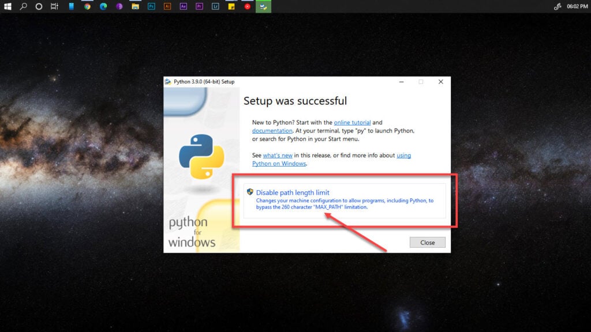
Task: Click the Python icon in Setup title bar
Action: pyautogui.click(x=168, y=82)
